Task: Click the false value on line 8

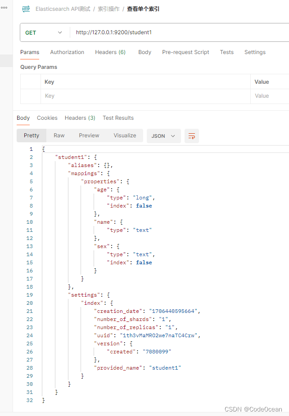Action: point(144,206)
